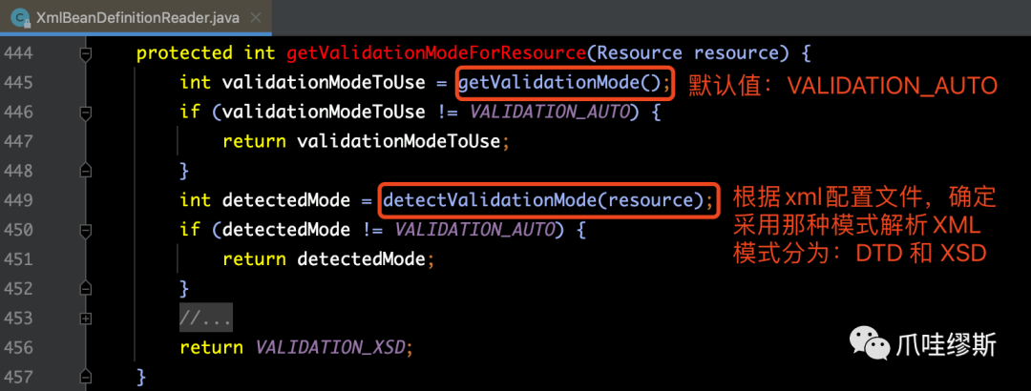Screen dimensions: 1031x391
Task: Collapse the getValidationModeForResource method at line 444
Action: coord(86,53)
